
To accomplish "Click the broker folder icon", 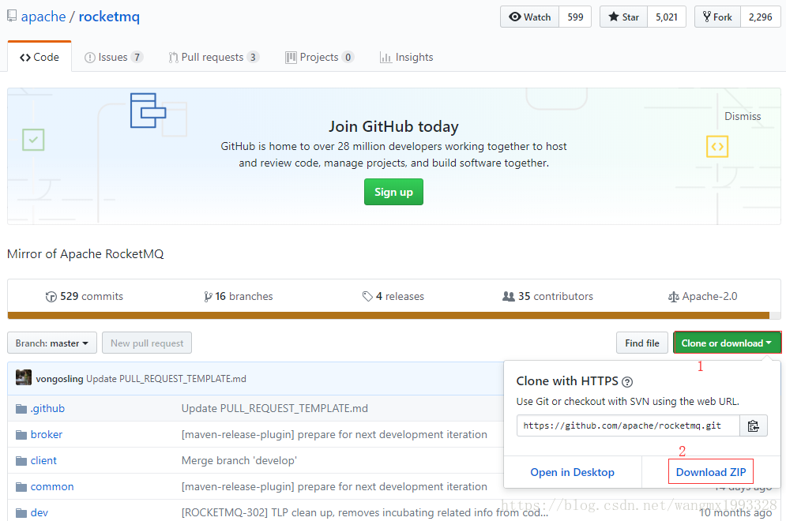I will 21,435.
